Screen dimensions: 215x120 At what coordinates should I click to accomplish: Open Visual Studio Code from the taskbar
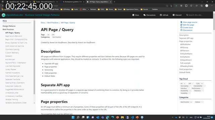point(132,117)
